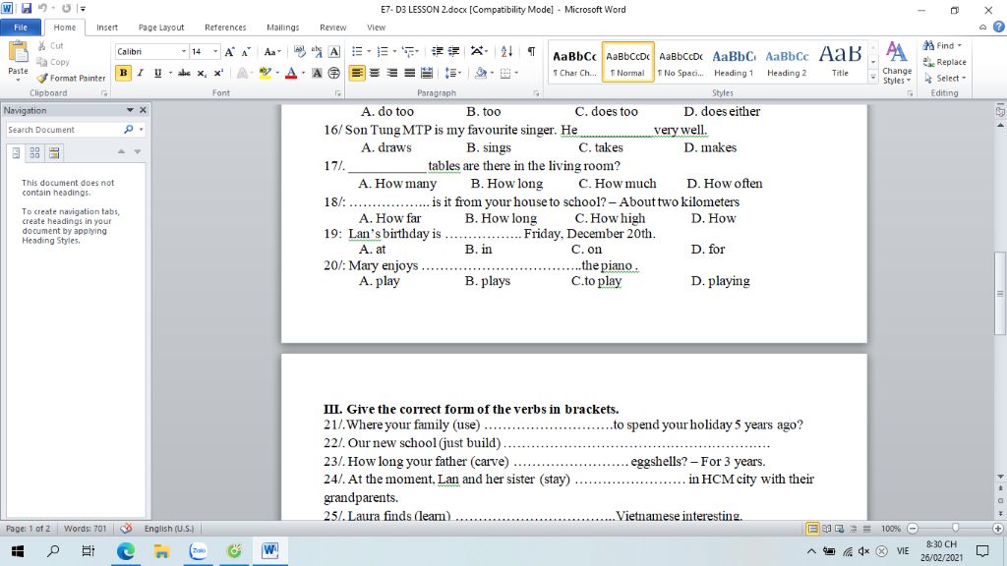This screenshot has width=1007, height=566.
Task: Click the zoom slider handle
Action: 955,528
